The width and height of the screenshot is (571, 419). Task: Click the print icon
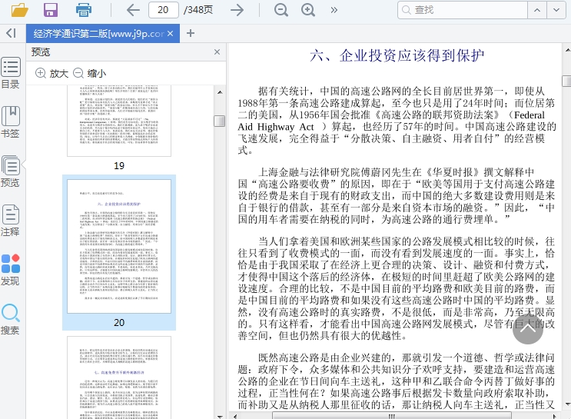[84, 10]
